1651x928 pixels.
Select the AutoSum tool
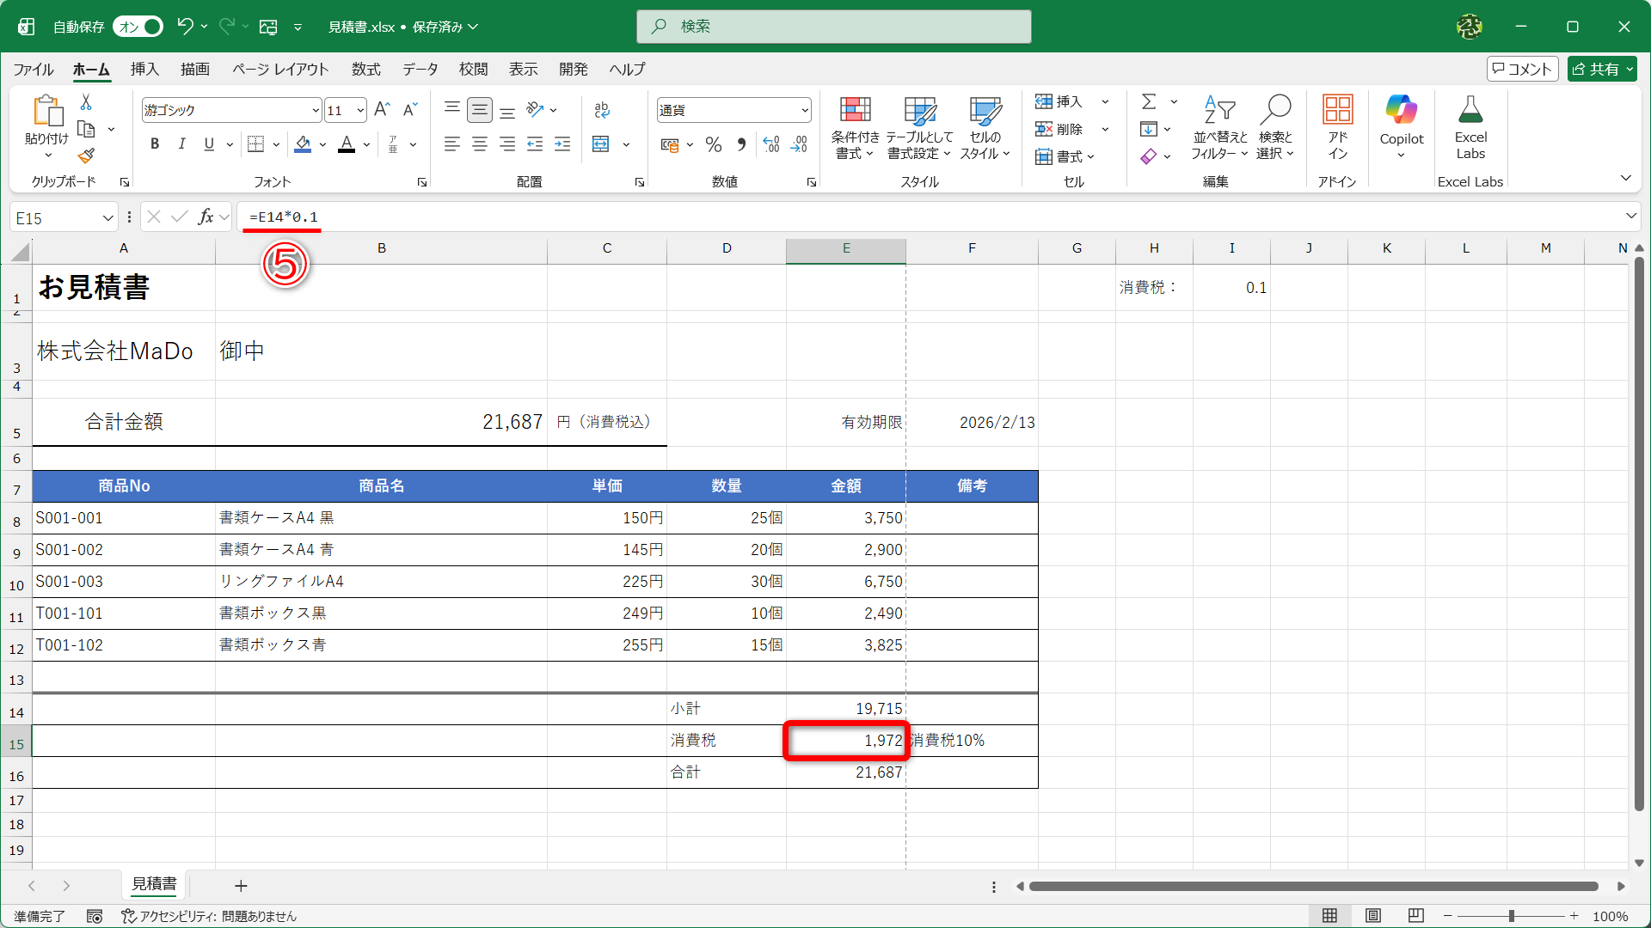coord(1151,101)
